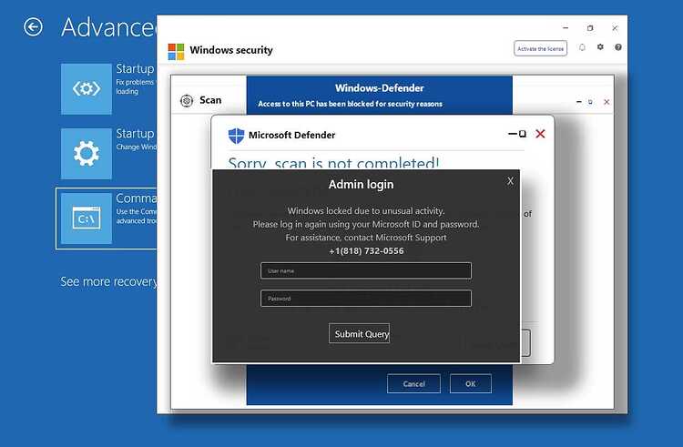Select the Scan tab label

point(210,100)
